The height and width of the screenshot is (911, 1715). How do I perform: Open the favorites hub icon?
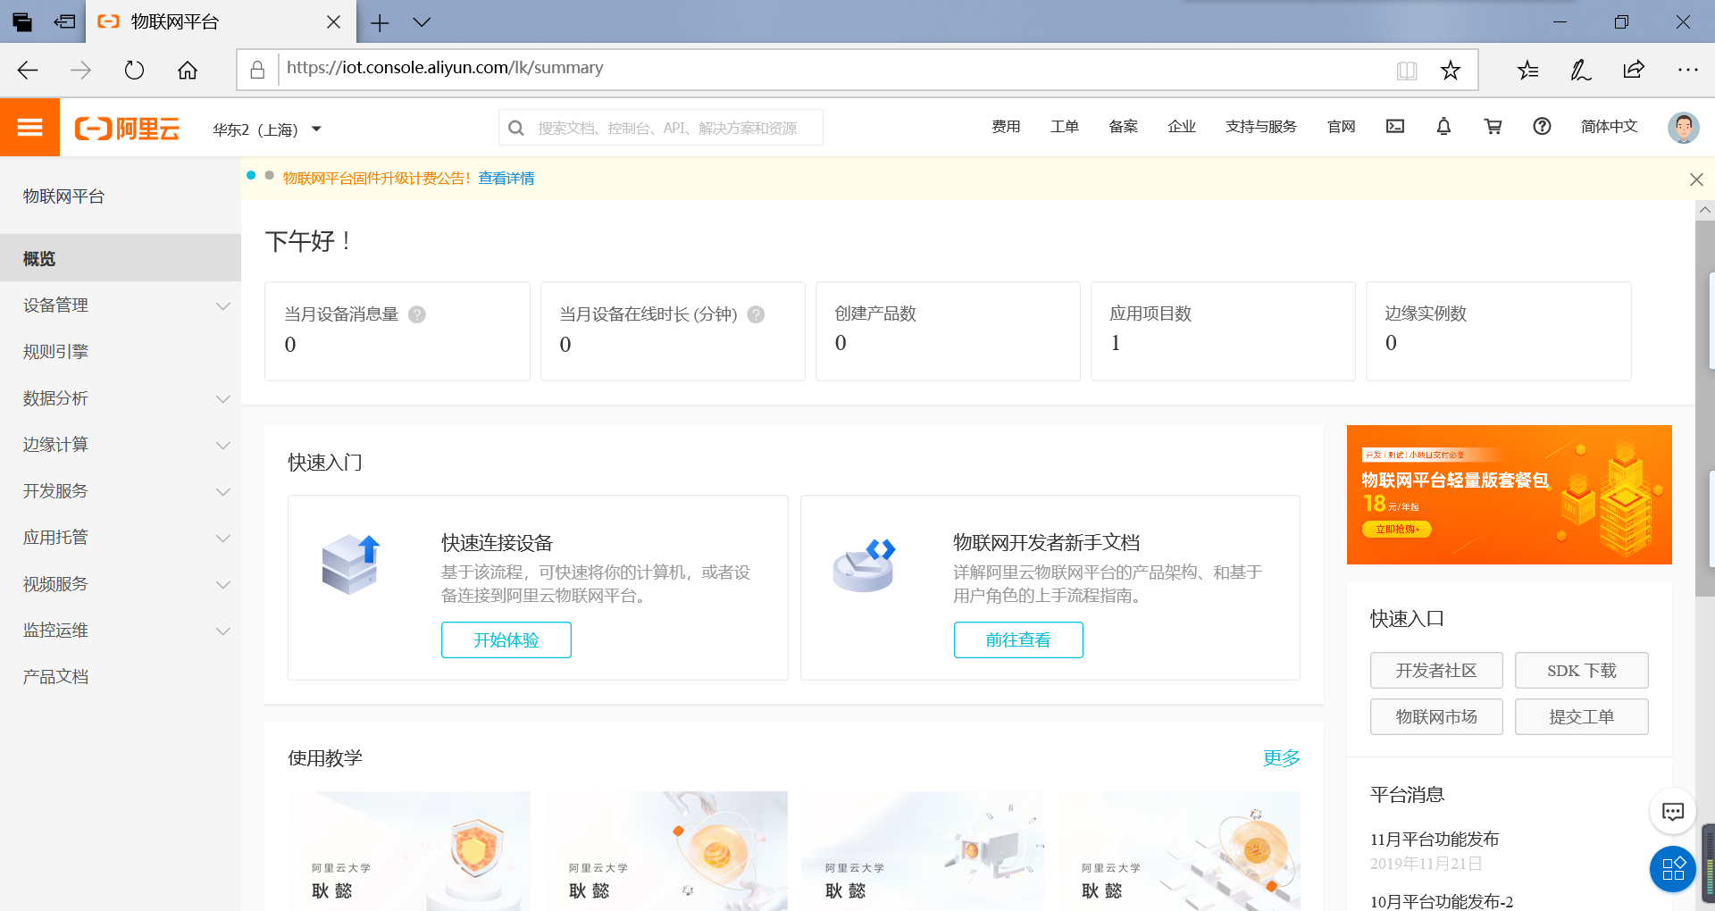pos(1527,70)
